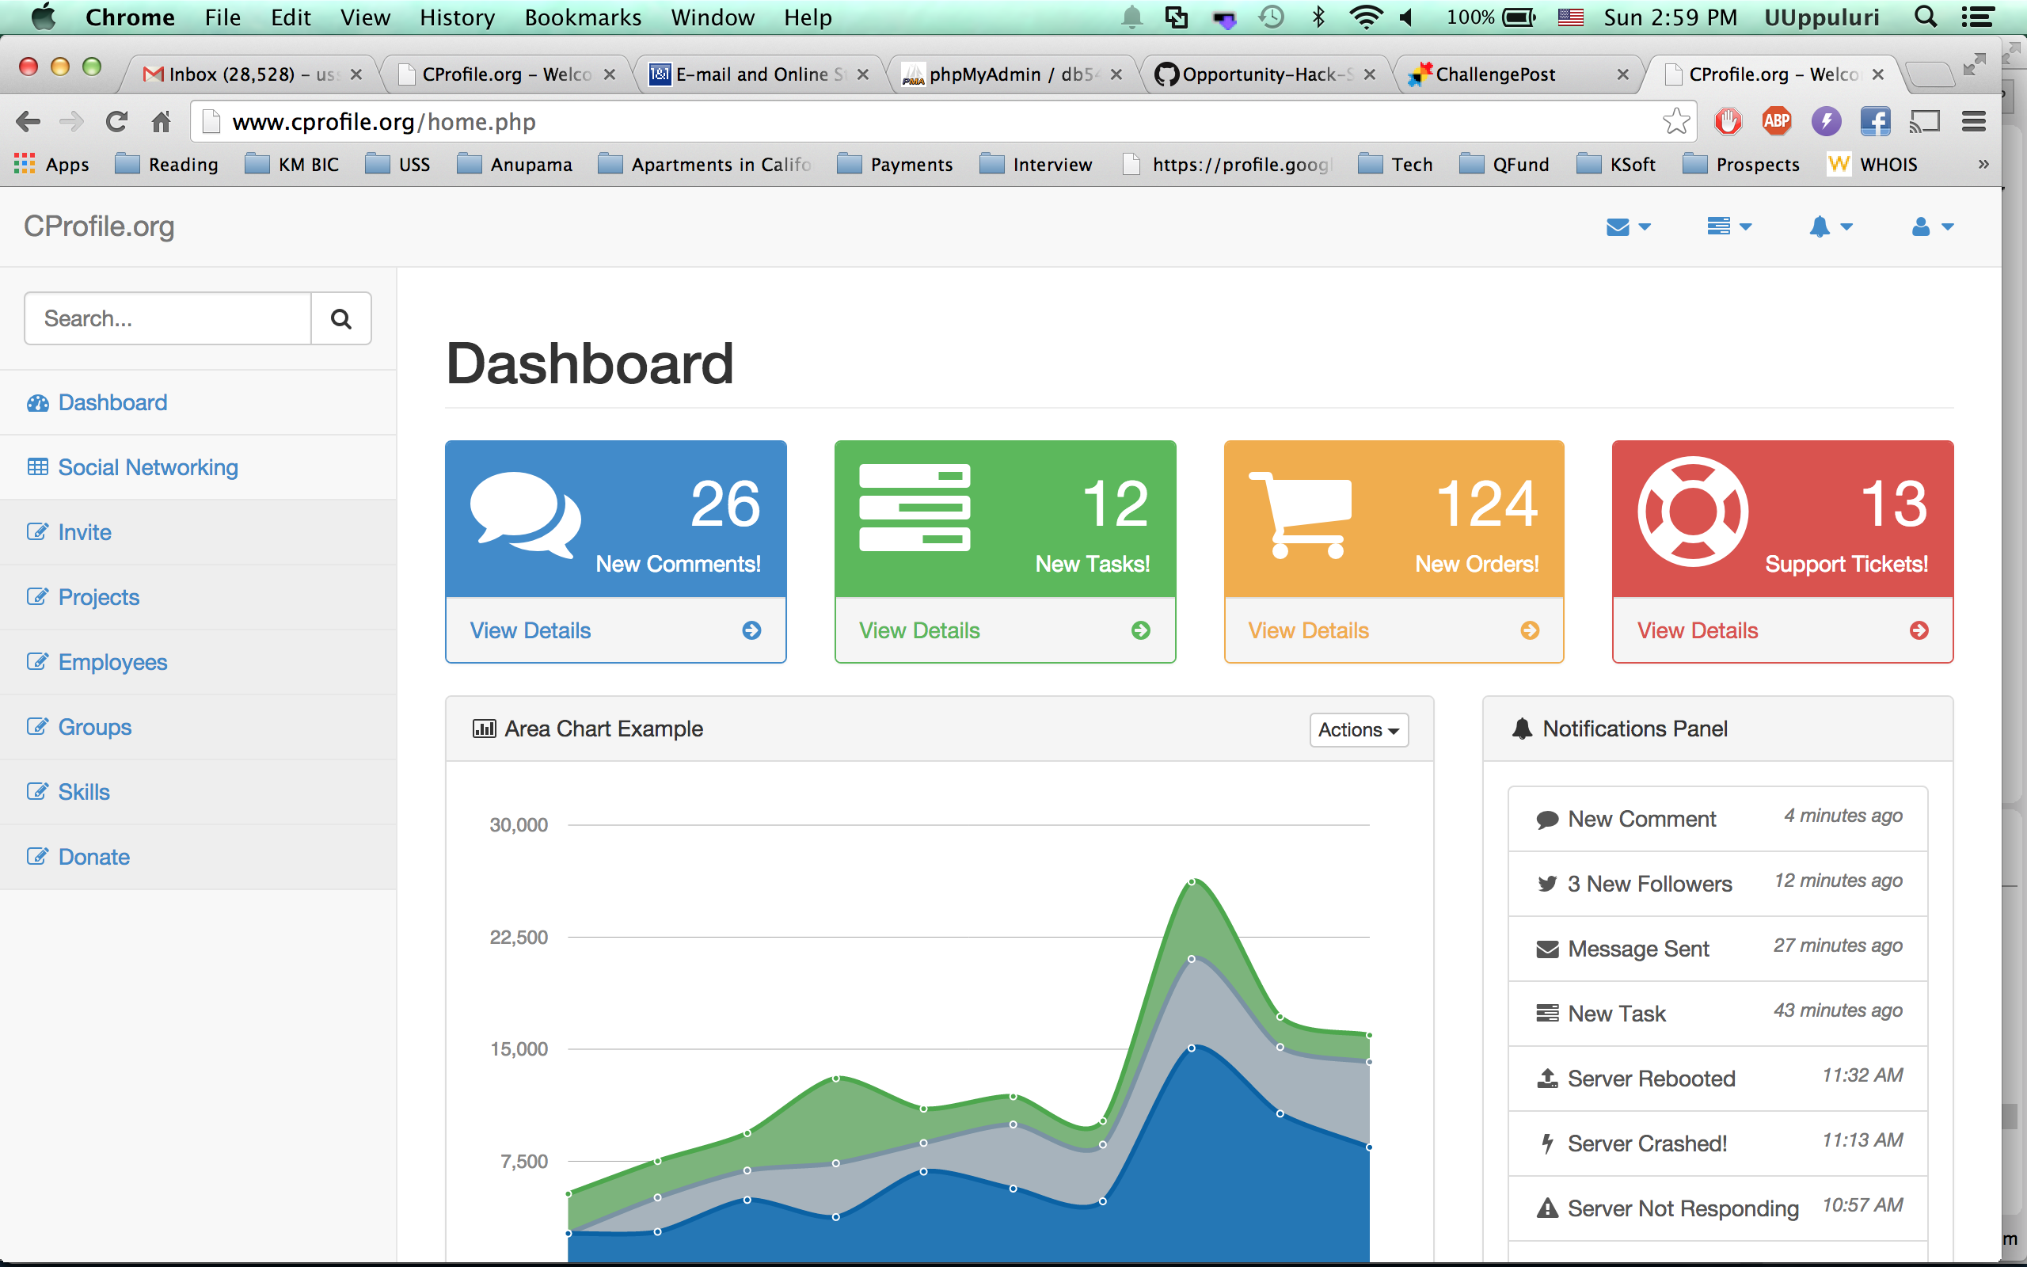The image size is (2027, 1267).
Task: Open the bell alerts dropdown
Action: pyautogui.click(x=1830, y=227)
